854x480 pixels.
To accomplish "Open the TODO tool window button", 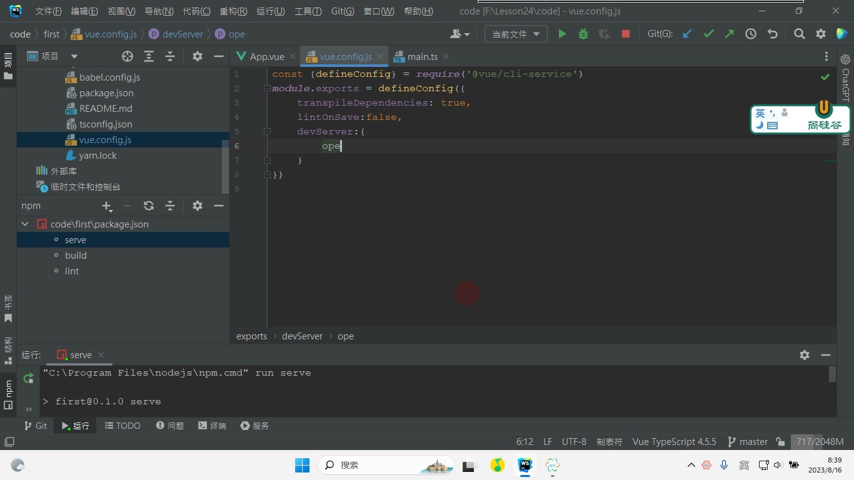I will [123, 426].
